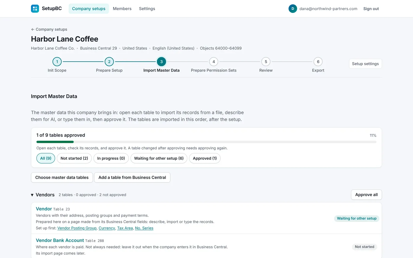Open step 6 Export circle
The image size is (413, 258).
point(318,62)
